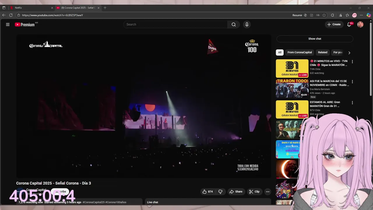Open options for 31 MINUTOS TVN video
The height and width of the screenshot is (210, 373).
point(352,62)
